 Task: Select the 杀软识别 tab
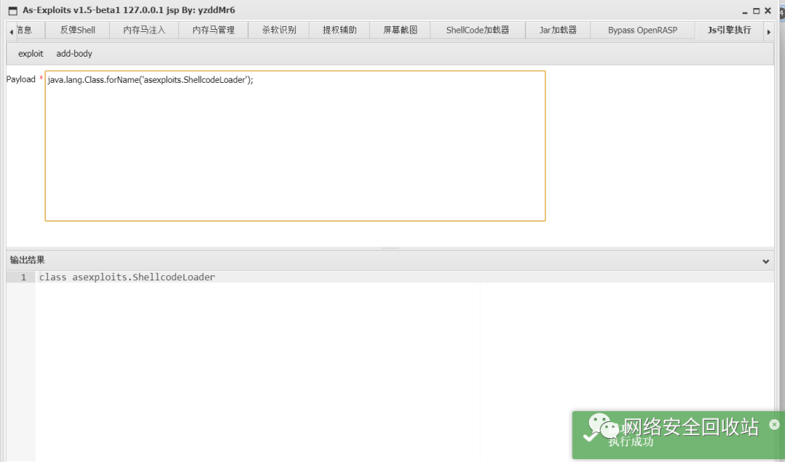279,30
